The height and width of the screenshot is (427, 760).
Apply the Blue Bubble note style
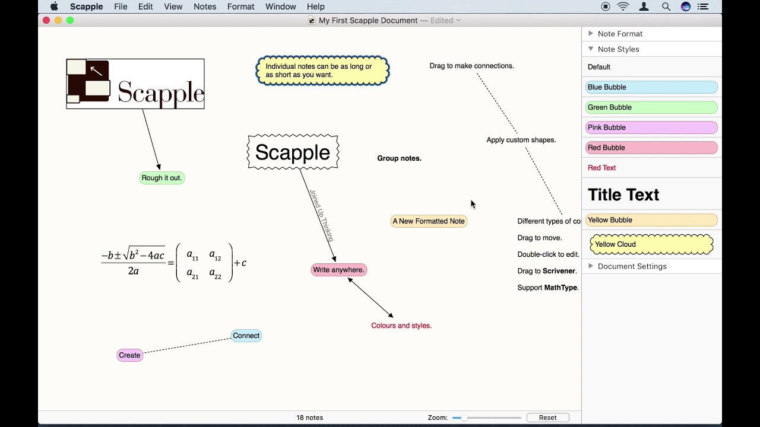[x=651, y=87]
